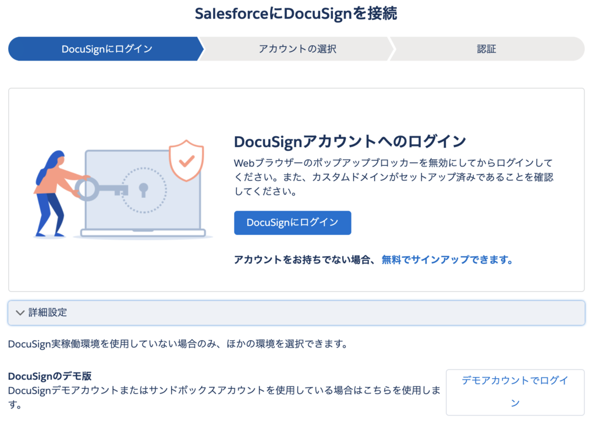Viewport: 596px width, 430px height.
Task: Click the arrow separator after DocuSignにログイン step
Action: (x=202, y=49)
